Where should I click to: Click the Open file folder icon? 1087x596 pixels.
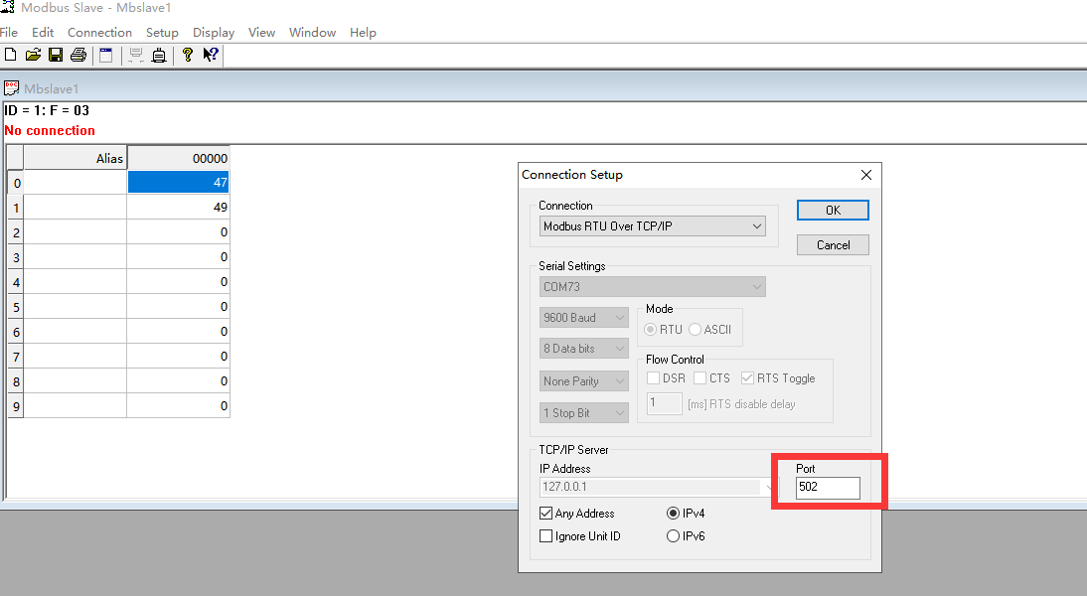click(x=33, y=55)
